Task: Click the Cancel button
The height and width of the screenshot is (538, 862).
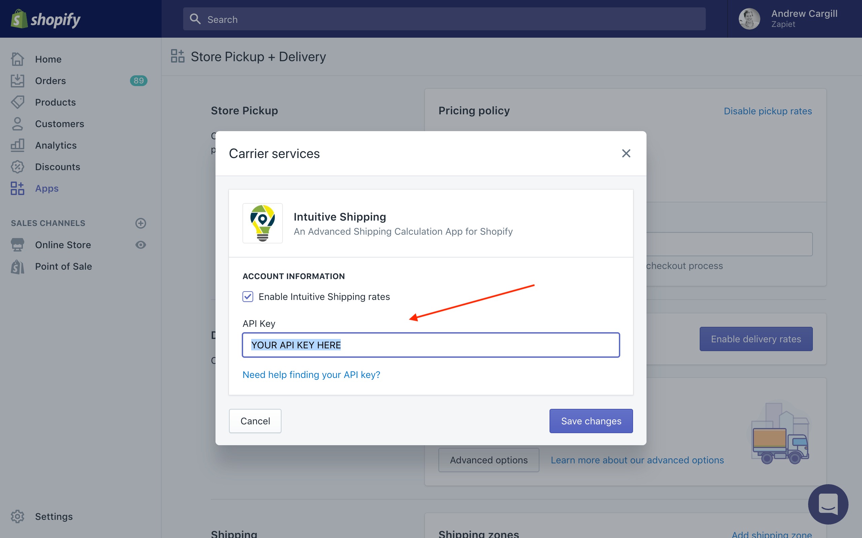Action: pyautogui.click(x=255, y=421)
